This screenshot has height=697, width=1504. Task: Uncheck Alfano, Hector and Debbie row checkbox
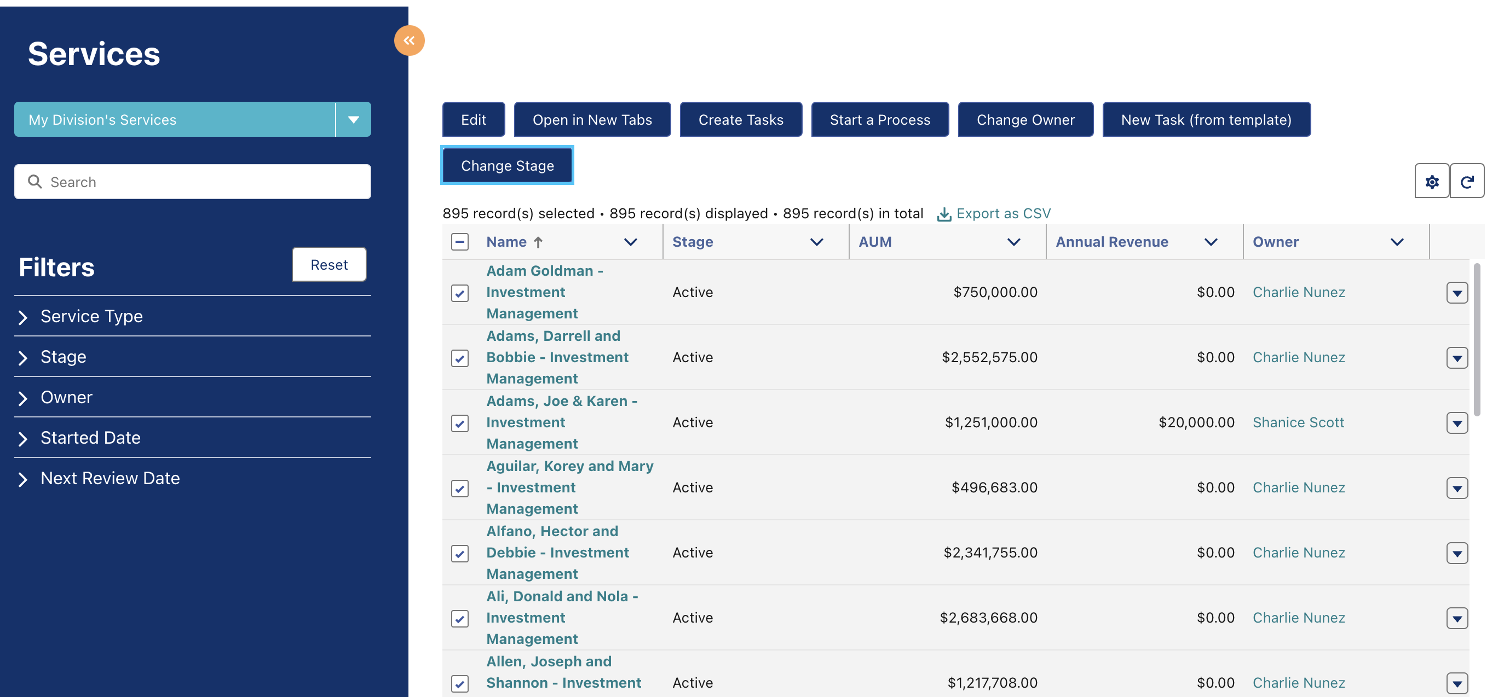tap(459, 554)
